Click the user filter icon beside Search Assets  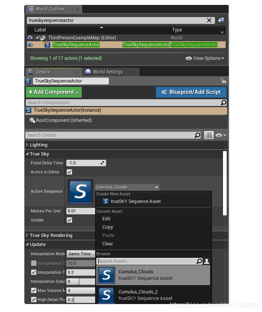(207, 261)
